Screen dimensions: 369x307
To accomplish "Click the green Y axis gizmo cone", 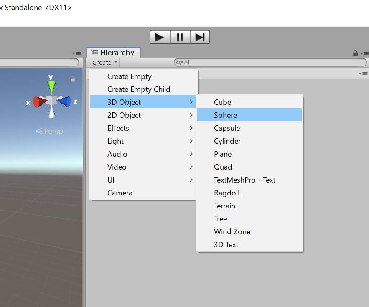I will 51,87.
